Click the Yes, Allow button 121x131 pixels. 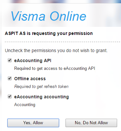pyautogui.click(x=33, y=123)
